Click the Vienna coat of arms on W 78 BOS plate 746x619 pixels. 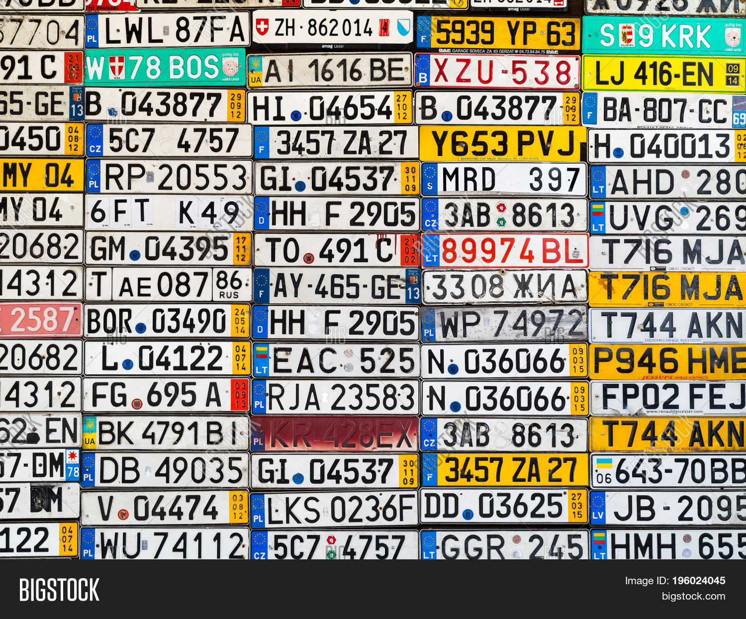(116, 68)
